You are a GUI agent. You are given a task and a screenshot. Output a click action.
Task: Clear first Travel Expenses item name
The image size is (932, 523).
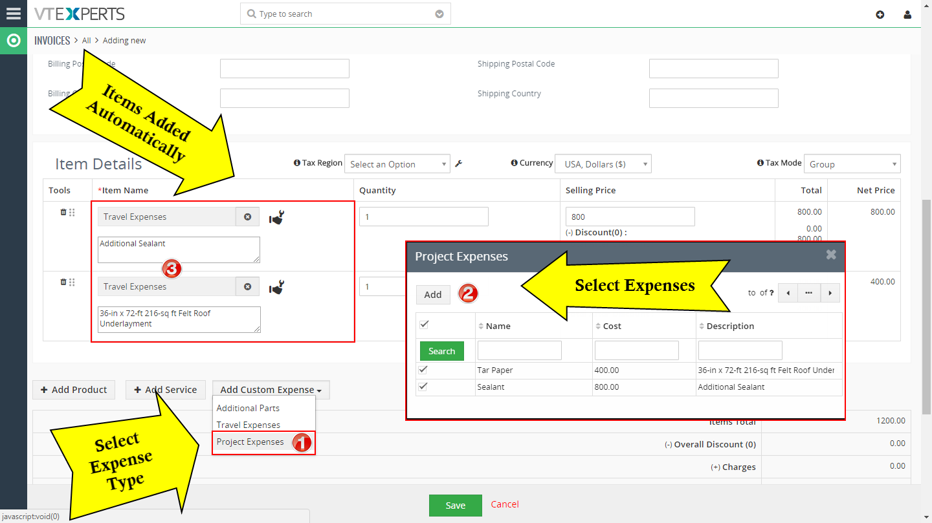pyautogui.click(x=247, y=217)
